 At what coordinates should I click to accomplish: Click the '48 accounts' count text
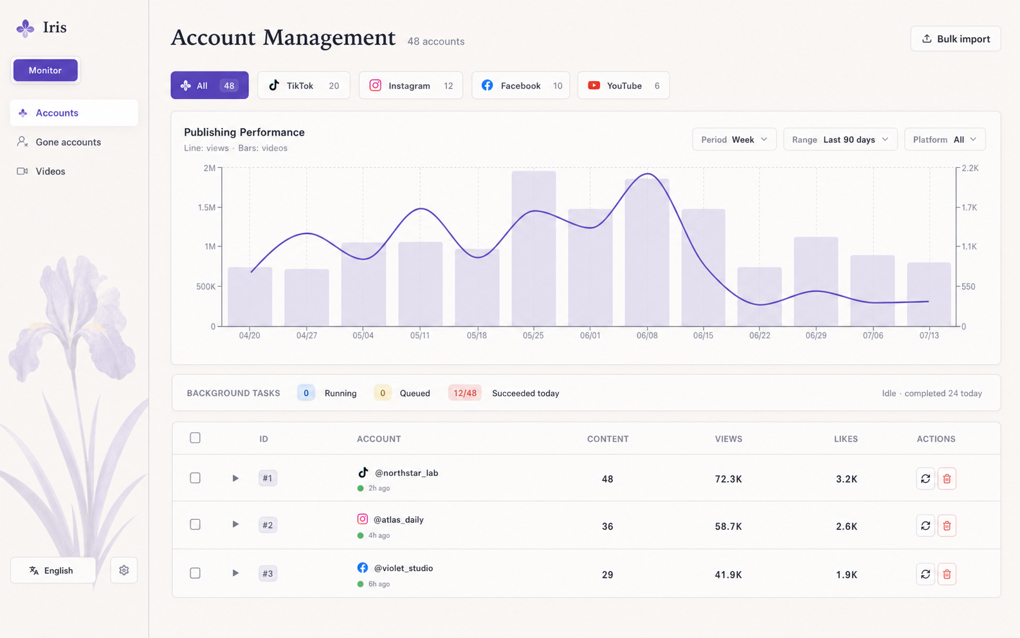click(x=436, y=41)
